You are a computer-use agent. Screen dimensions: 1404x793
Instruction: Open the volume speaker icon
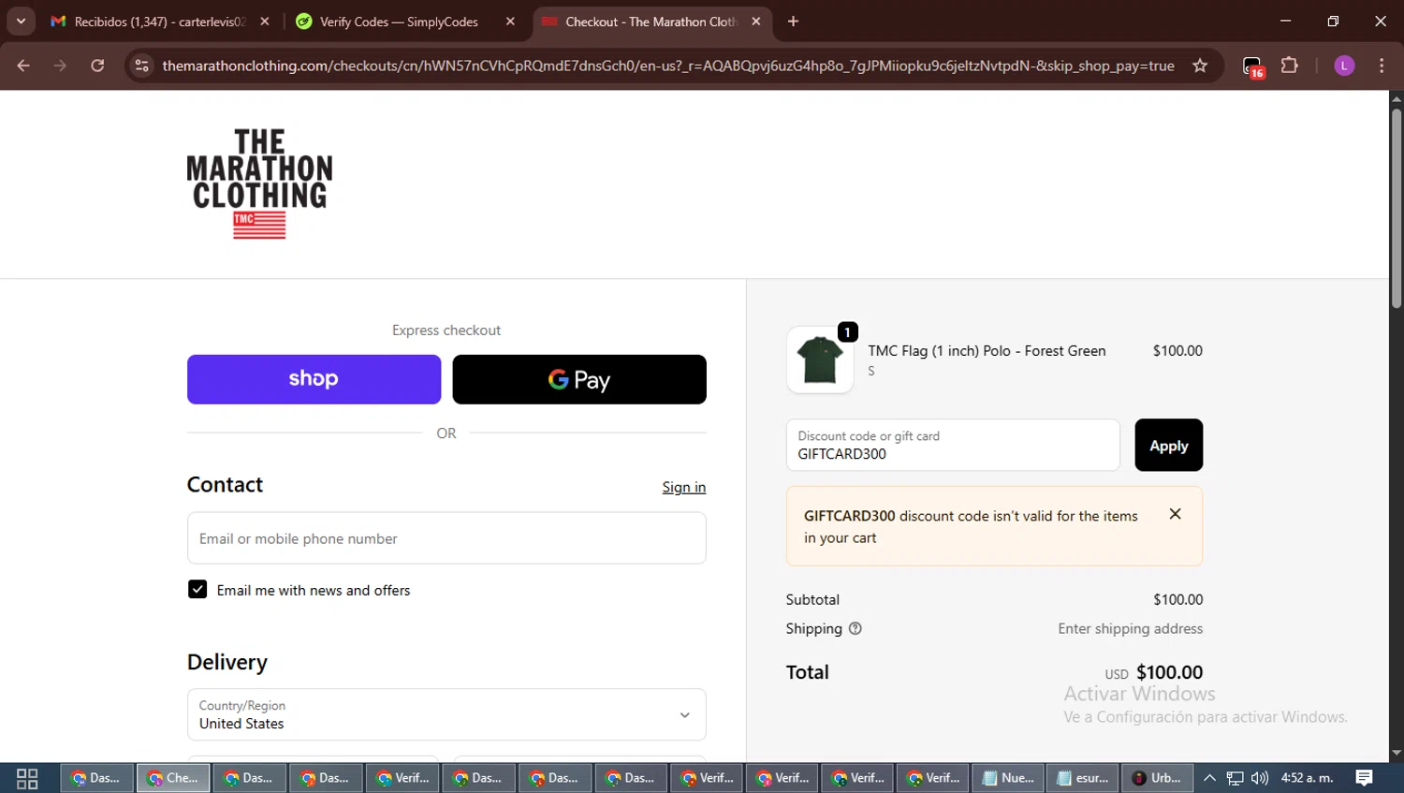click(x=1260, y=778)
